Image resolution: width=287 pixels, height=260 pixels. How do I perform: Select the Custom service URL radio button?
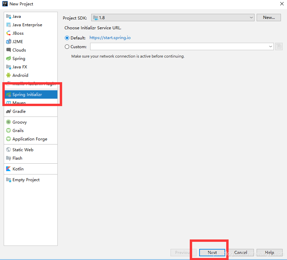pos(67,47)
